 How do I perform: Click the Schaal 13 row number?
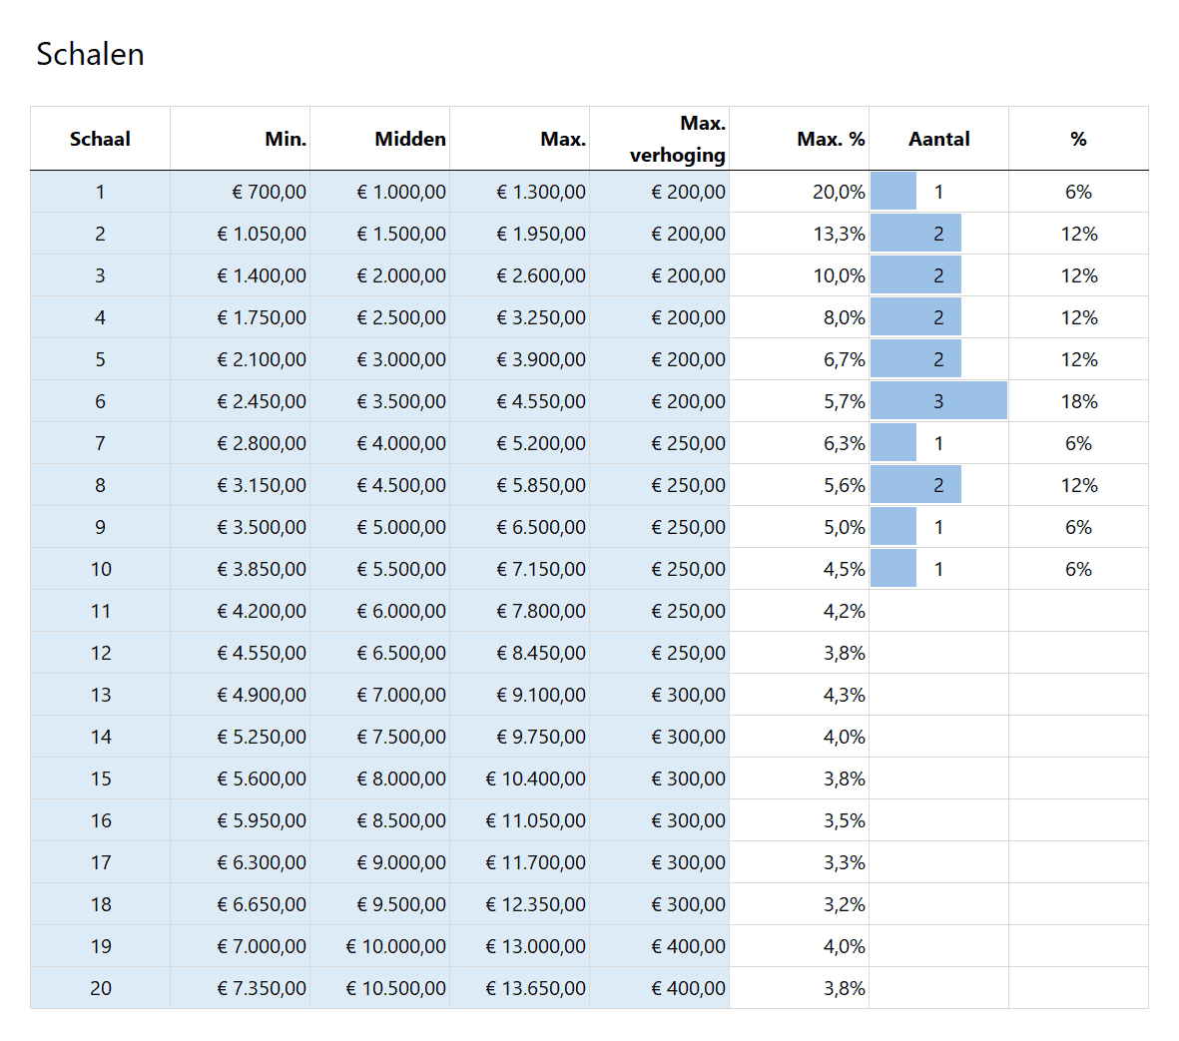tap(101, 696)
